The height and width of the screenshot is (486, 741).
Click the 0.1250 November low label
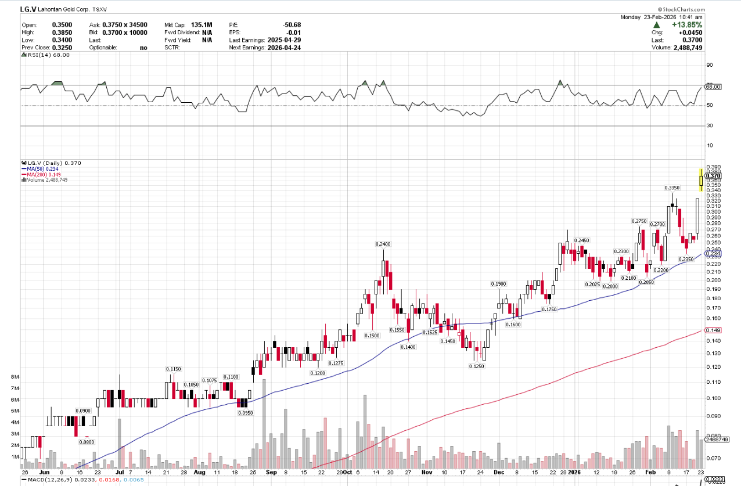(477, 366)
